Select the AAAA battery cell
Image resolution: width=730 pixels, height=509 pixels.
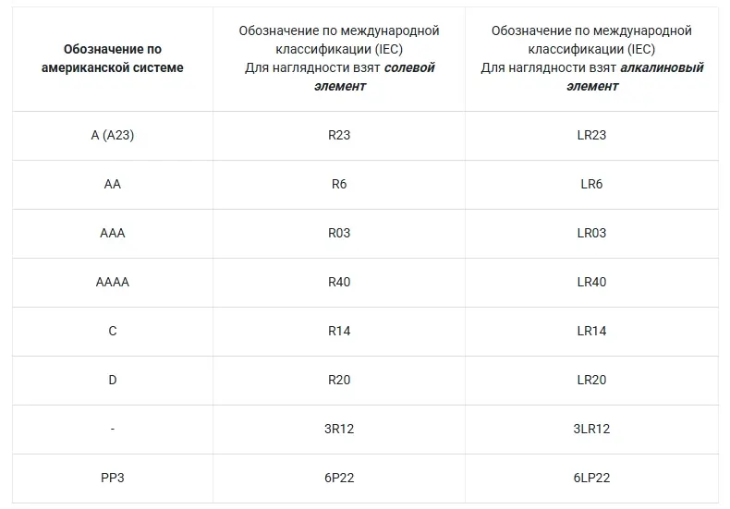click(112, 282)
